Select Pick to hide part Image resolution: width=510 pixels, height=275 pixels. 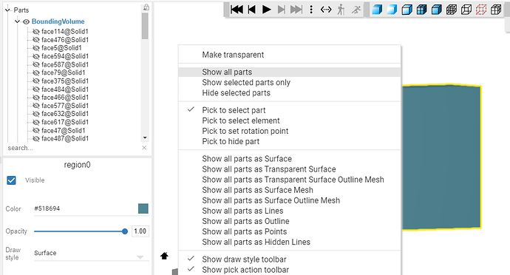point(290,141)
